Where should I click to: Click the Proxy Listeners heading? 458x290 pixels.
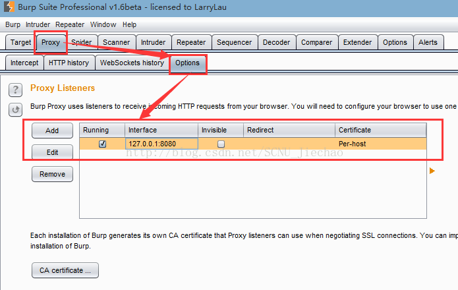pos(63,88)
